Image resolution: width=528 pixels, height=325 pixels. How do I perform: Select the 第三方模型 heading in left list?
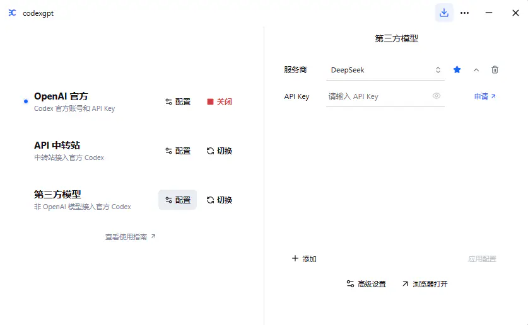[x=57, y=194]
